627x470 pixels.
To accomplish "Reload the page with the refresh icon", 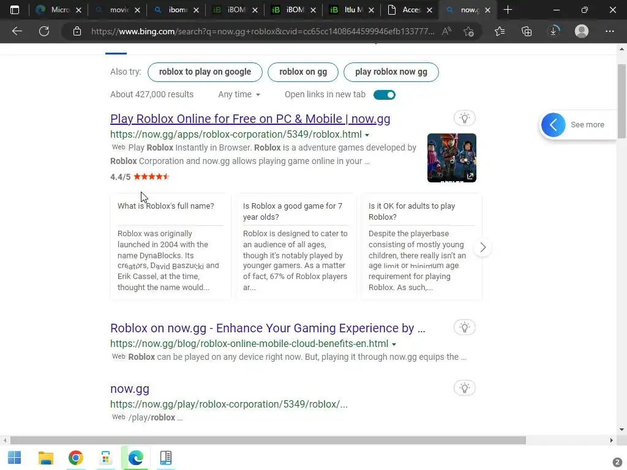I will pyautogui.click(x=44, y=31).
